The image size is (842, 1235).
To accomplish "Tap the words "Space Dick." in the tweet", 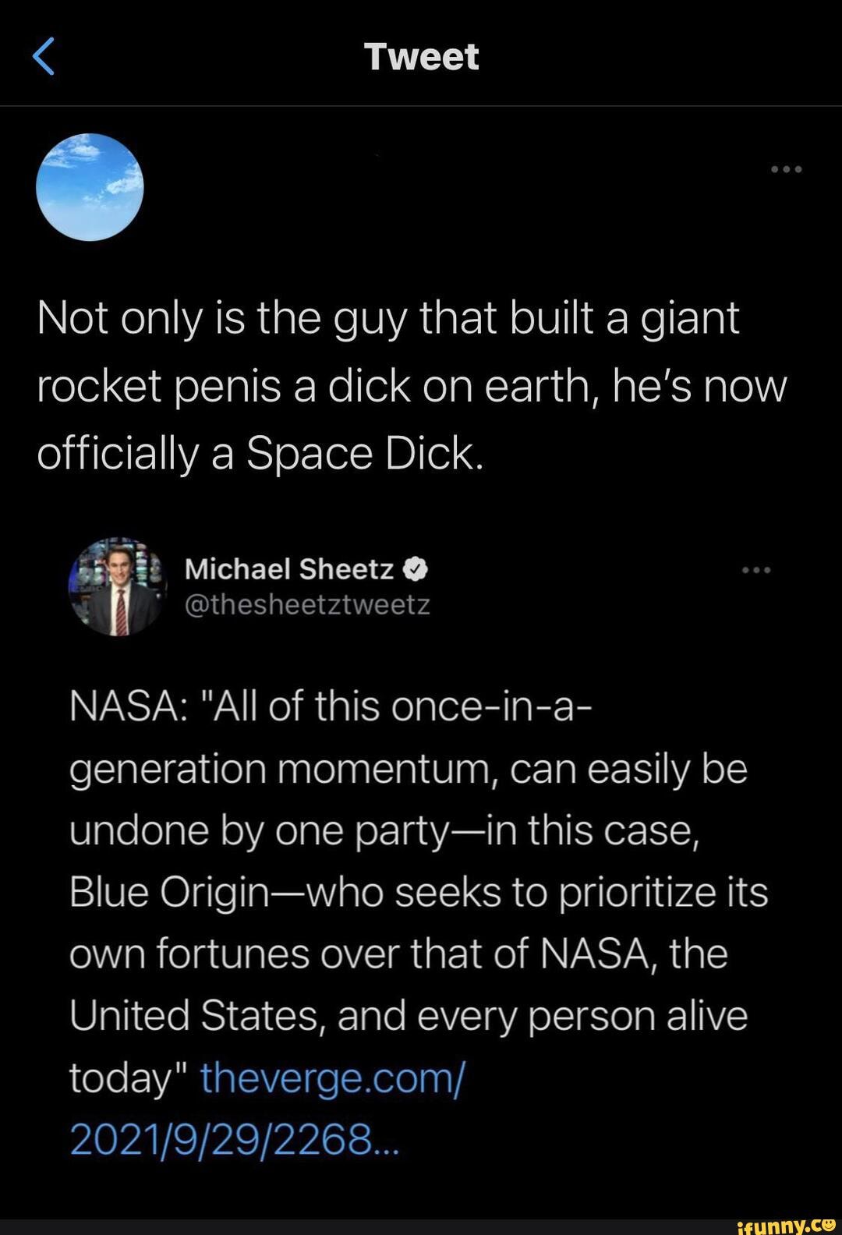I will (x=365, y=454).
